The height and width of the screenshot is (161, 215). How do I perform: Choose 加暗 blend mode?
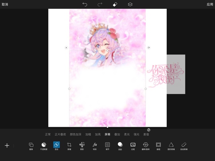[x=88, y=135]
